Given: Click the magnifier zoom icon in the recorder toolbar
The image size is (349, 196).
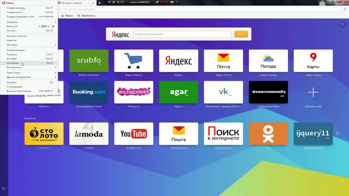Looking at the screenshot, I should click(118, 2).
